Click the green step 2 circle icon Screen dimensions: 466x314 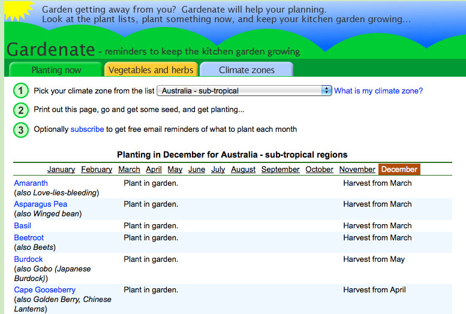click(21, 110)
